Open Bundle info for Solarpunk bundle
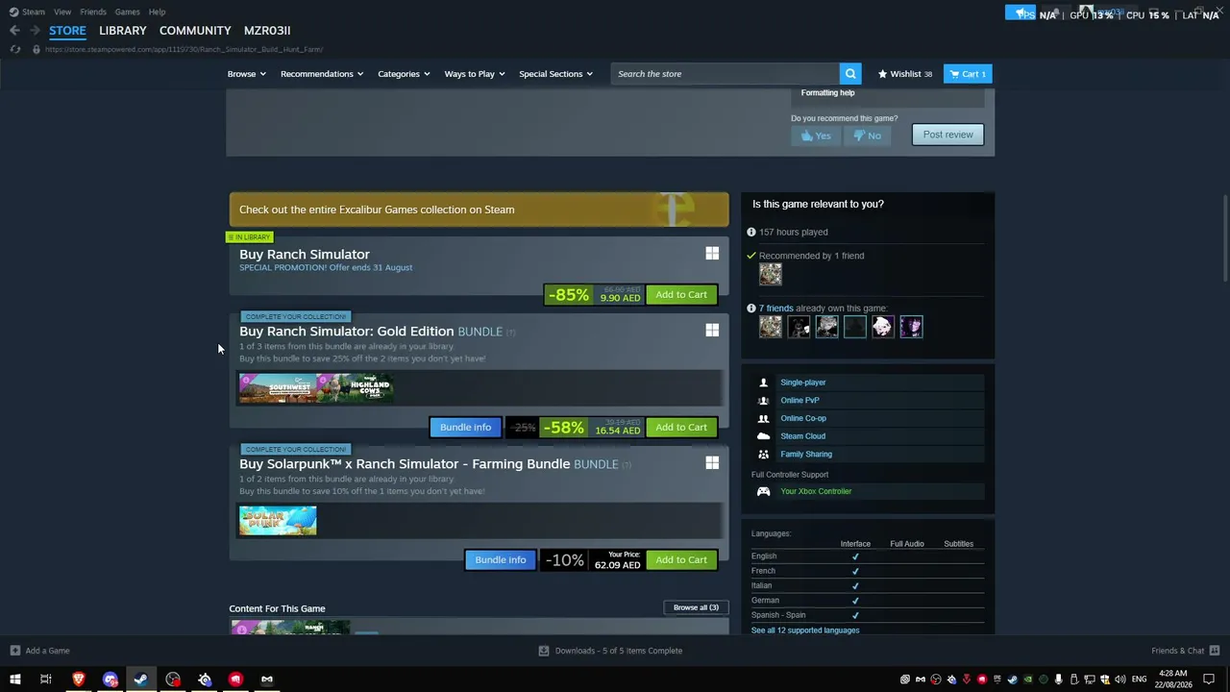This screenshot has height=692, width=1230. (501, 560)
